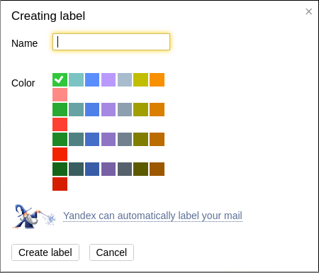Pick the light blue swatch in first row

tap(92, 79)
